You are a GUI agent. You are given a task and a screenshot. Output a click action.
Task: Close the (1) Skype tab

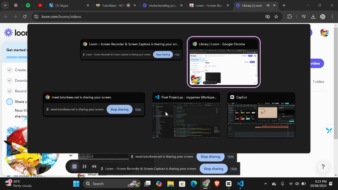88,5
